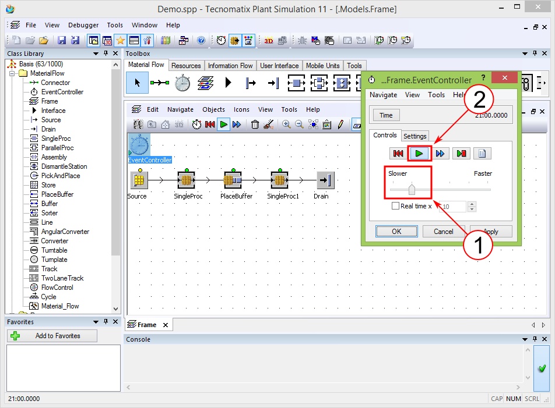Open the Console panel dropdown arrow

click(x=525, y=339)
